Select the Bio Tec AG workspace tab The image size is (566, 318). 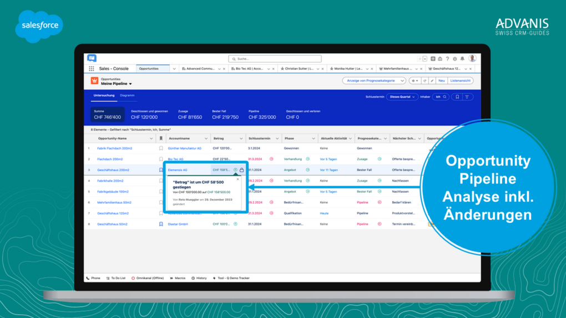pyautogui.click(x=249, y=69)
